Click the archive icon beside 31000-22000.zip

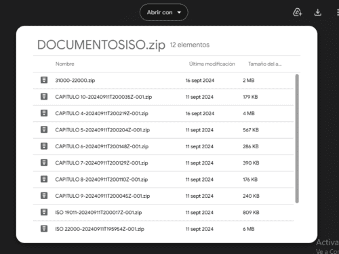pos(44,80)
